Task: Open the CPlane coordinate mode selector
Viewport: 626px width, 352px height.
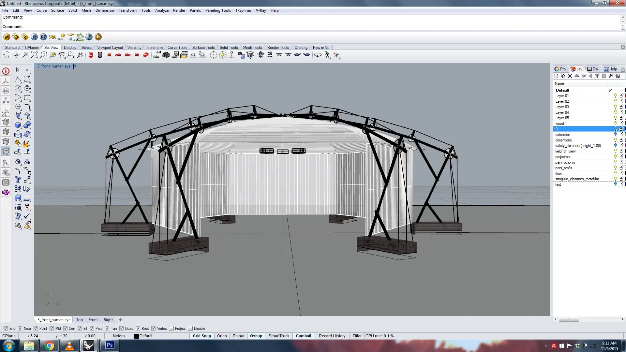Action: click(9, 336)
